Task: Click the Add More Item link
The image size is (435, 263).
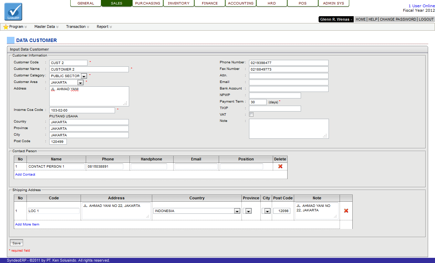Action: [27, 224]
